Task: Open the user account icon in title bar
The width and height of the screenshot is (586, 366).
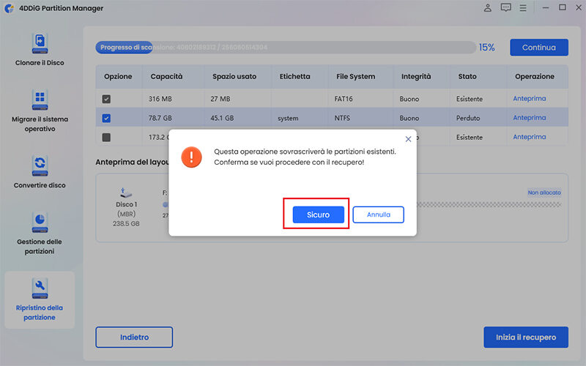Action: pos(488,8)
